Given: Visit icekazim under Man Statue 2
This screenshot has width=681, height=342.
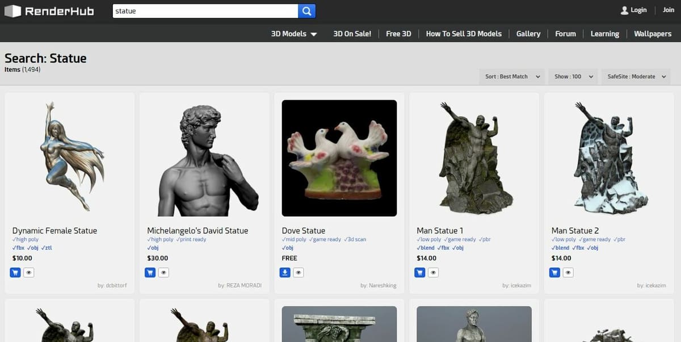Looking at the screenshot, I should click(655, 286).
